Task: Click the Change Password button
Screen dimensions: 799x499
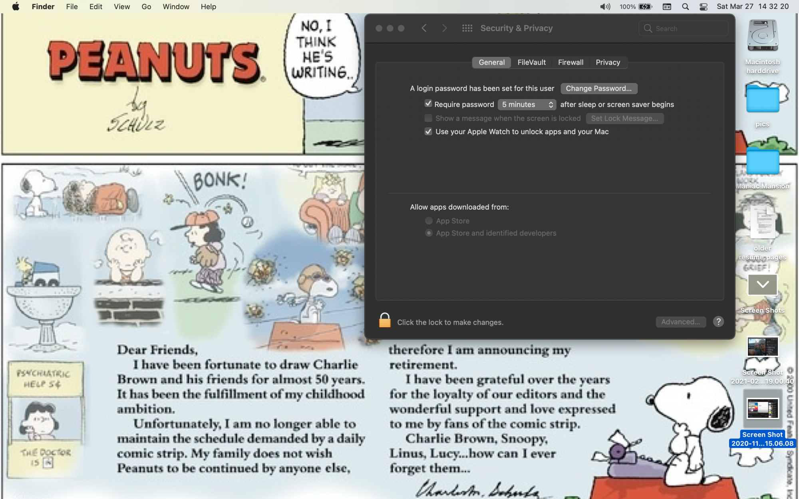Action: tap(598, 89)
